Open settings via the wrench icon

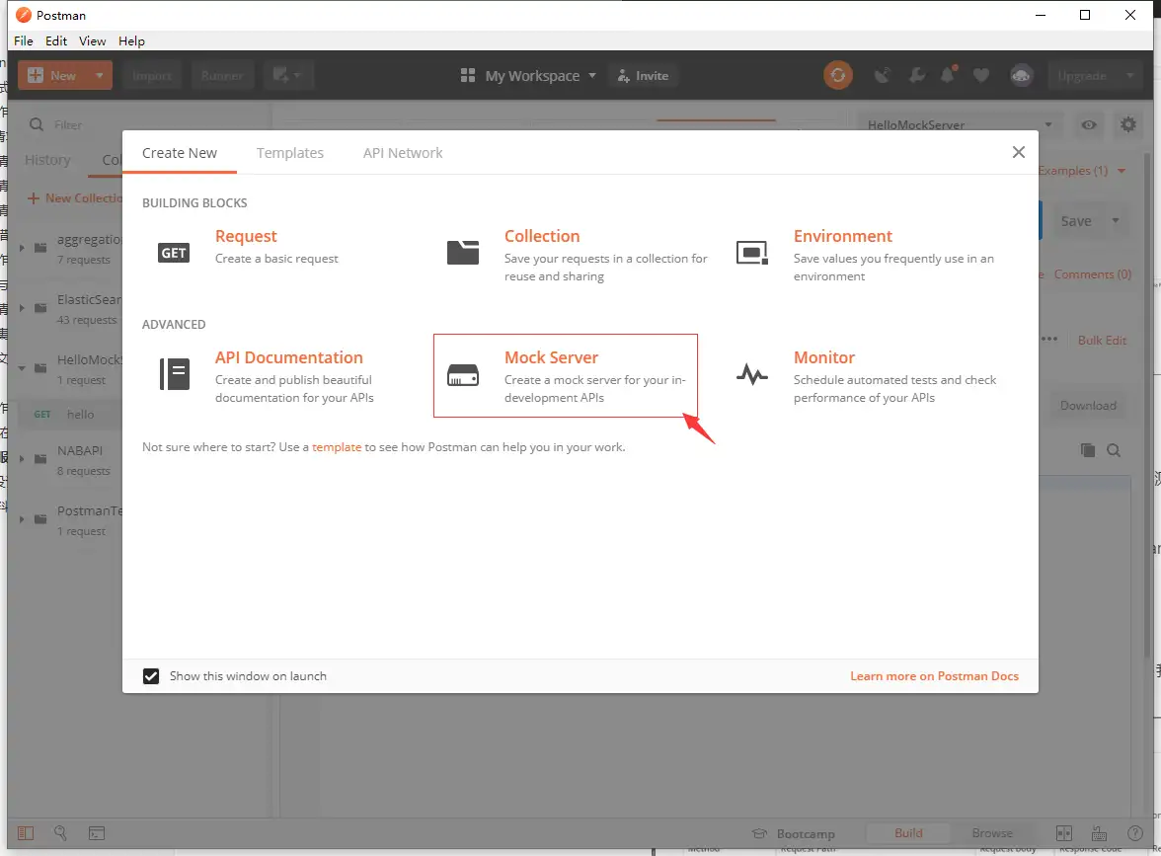916,75
